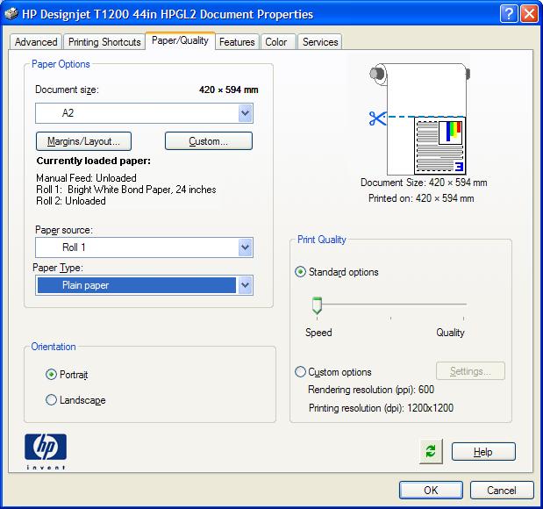The image size is (543, 509).
Task: Select Standard options radio button
Action: click(x=300, y=272)
